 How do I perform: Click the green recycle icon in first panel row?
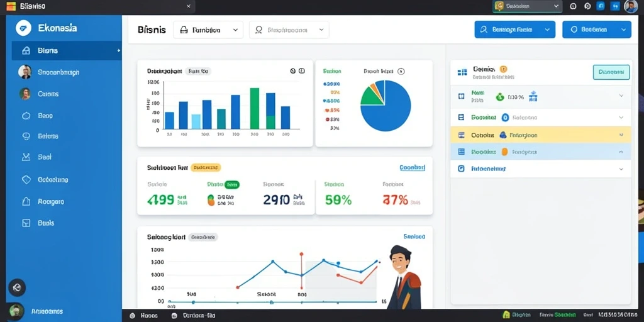point(500,97)
